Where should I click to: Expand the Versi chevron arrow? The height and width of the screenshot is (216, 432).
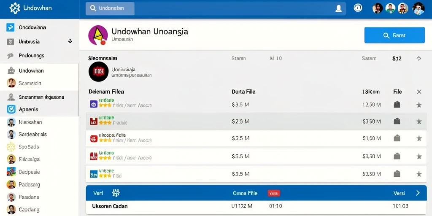[418, 193]
